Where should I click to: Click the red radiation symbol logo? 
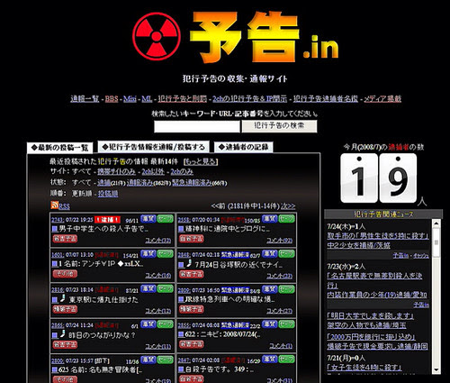157,36
